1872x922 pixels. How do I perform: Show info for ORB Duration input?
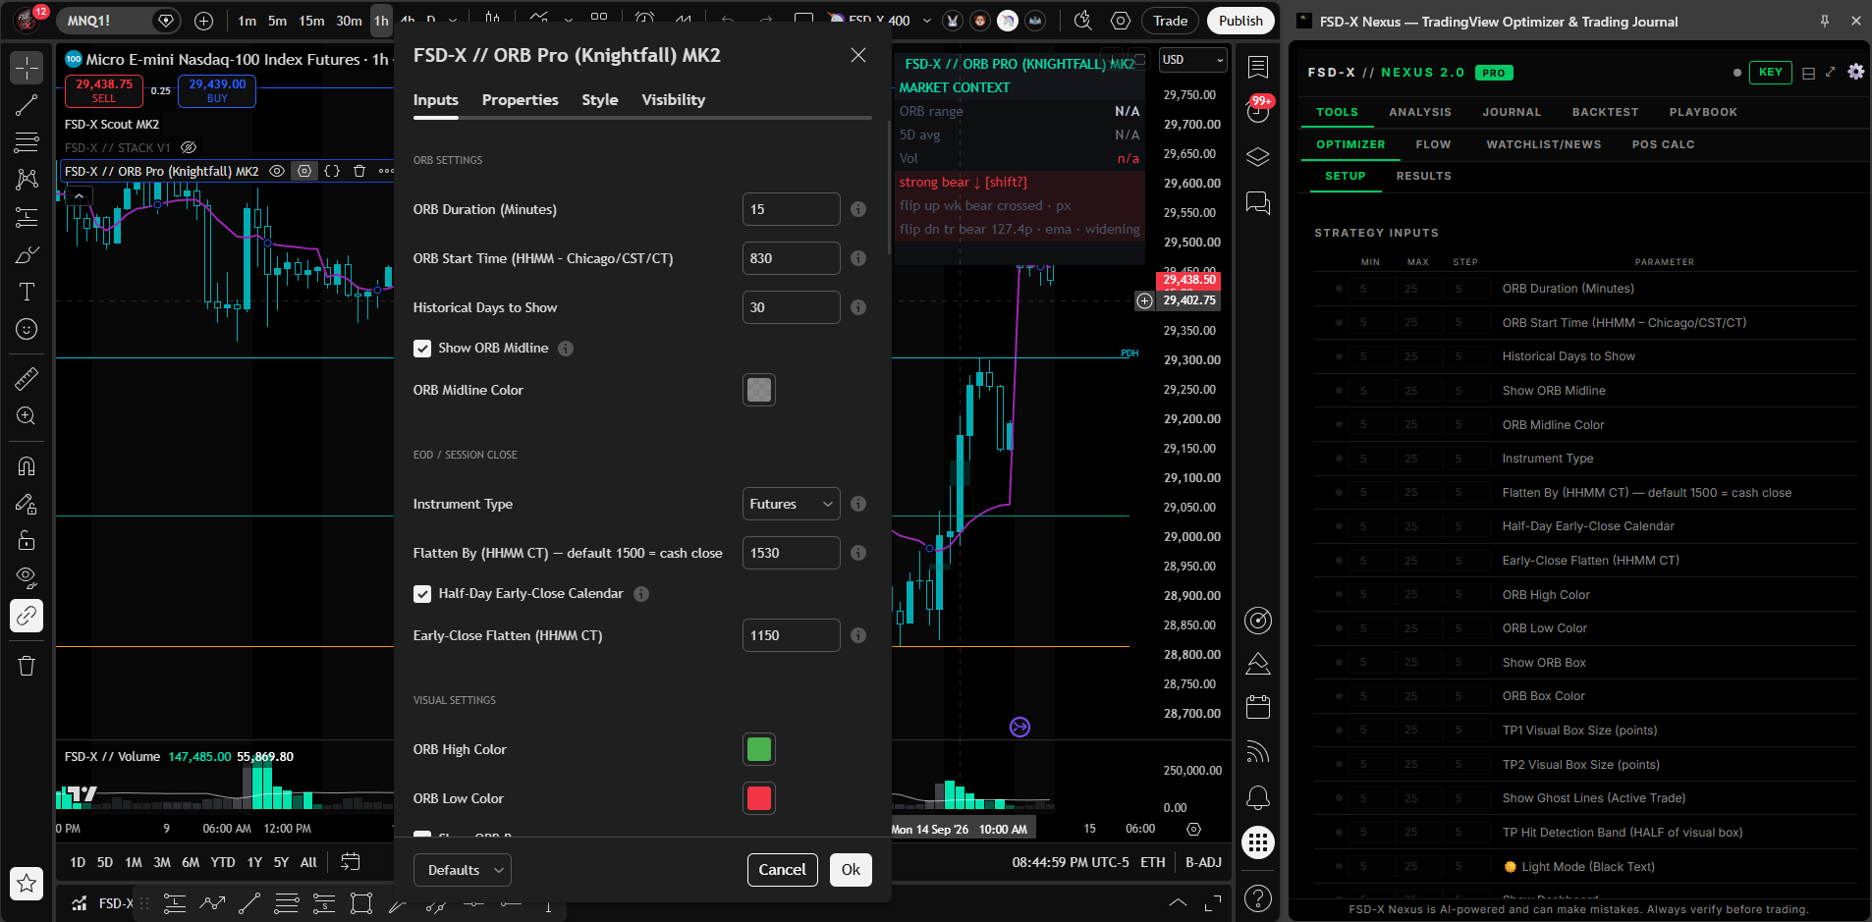pyautogui.click(x=858, y=209)
